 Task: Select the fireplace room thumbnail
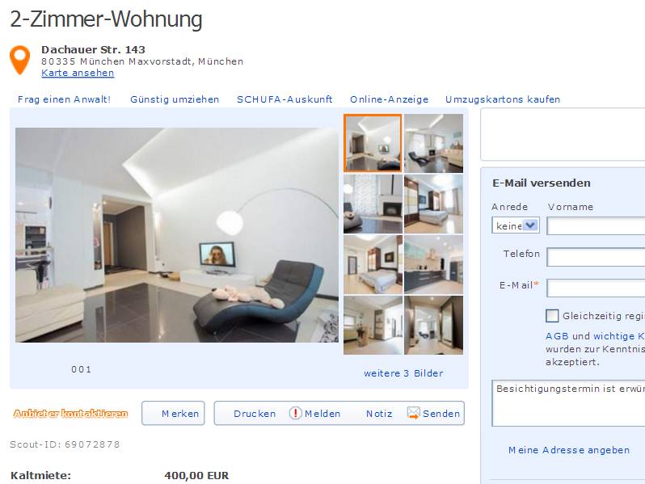pos(373,204)
